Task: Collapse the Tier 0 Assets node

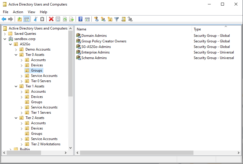Action: (16, 55)
